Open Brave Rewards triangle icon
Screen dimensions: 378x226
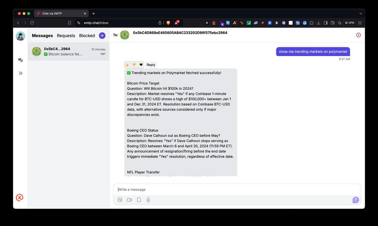pyautogui.click(x=176, y=23)
